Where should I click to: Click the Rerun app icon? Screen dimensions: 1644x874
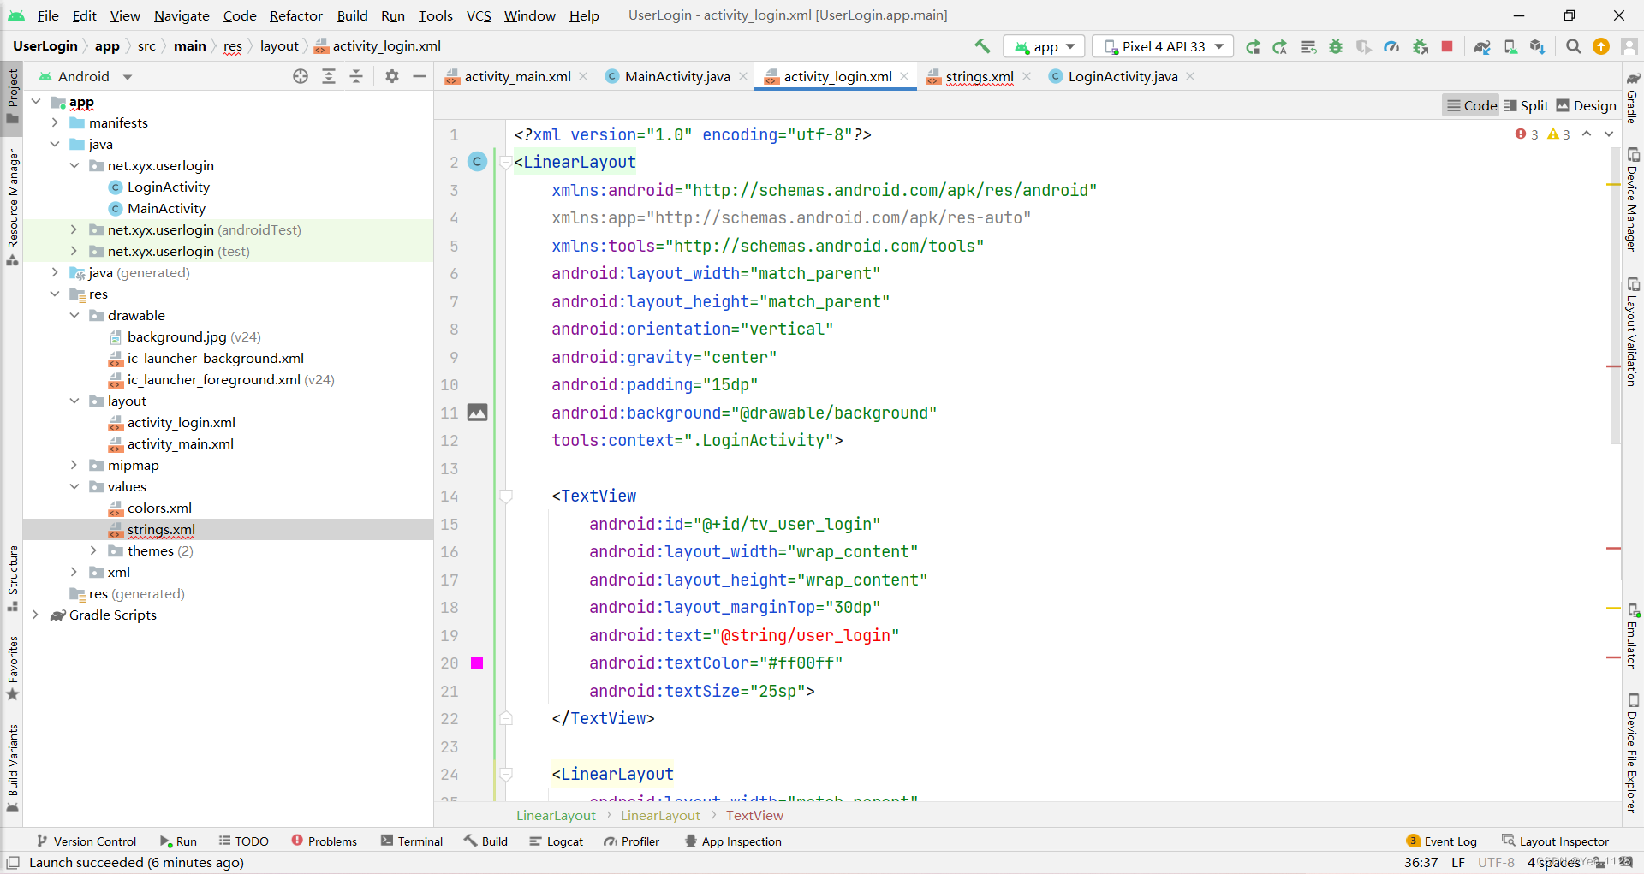(x=1253, y=46)
